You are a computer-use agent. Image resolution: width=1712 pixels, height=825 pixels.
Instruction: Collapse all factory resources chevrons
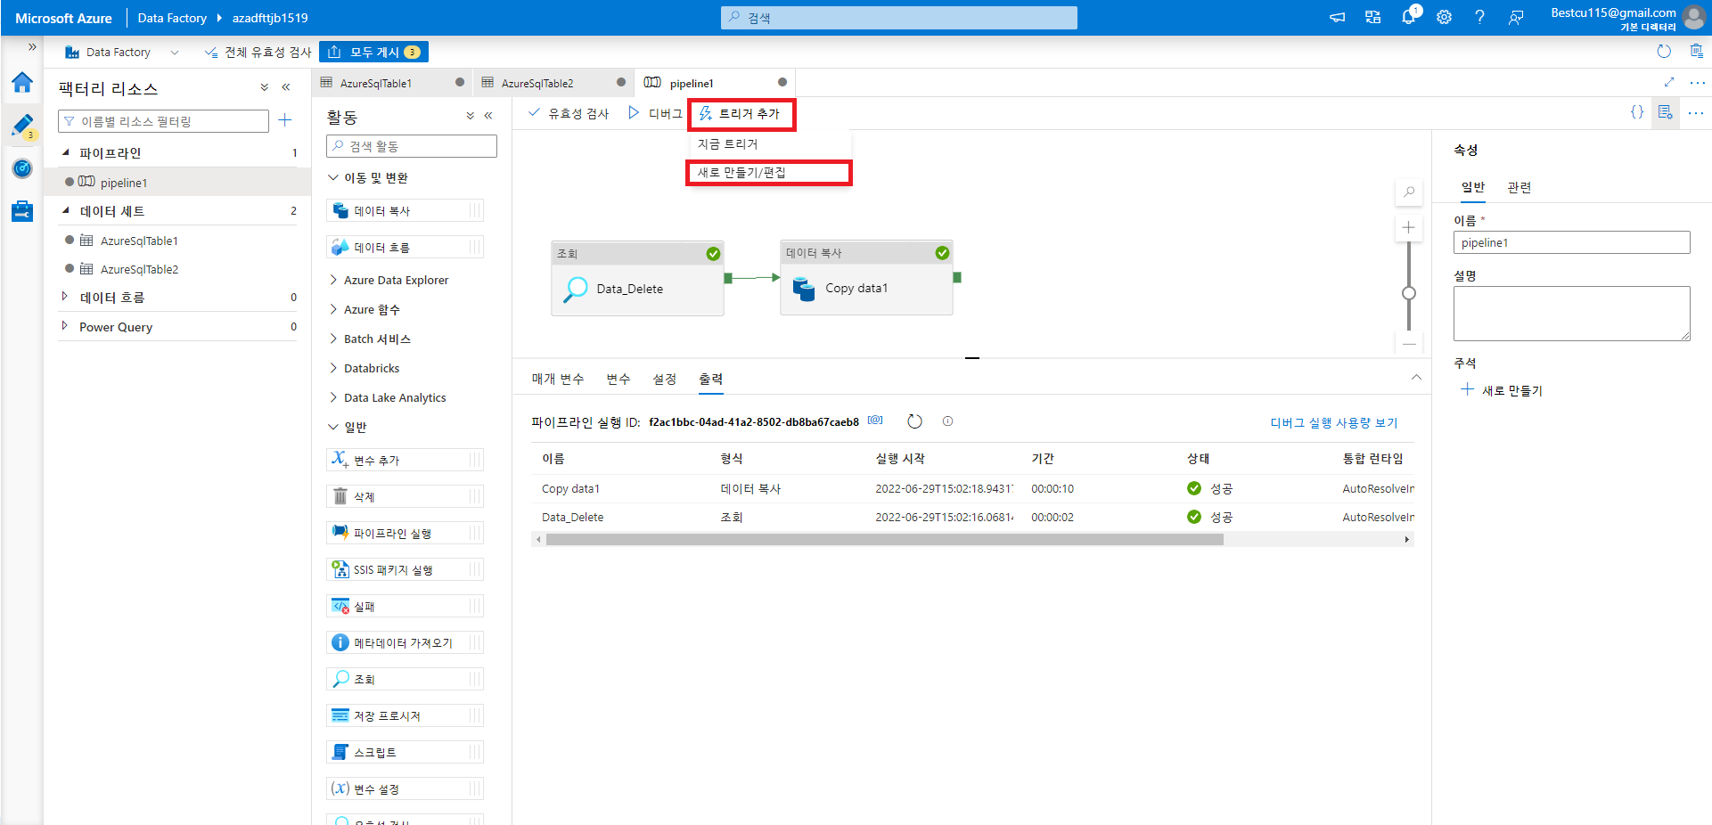click(x=265, y=87)
